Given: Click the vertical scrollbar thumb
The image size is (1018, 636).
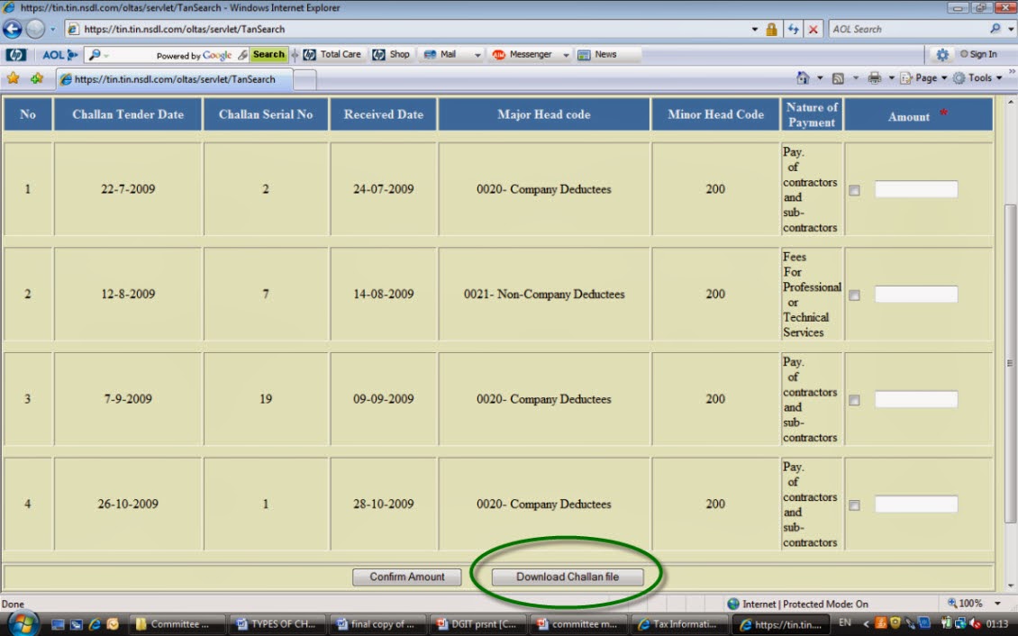Looking at the screenshot, I should [x=1010, y=363].
